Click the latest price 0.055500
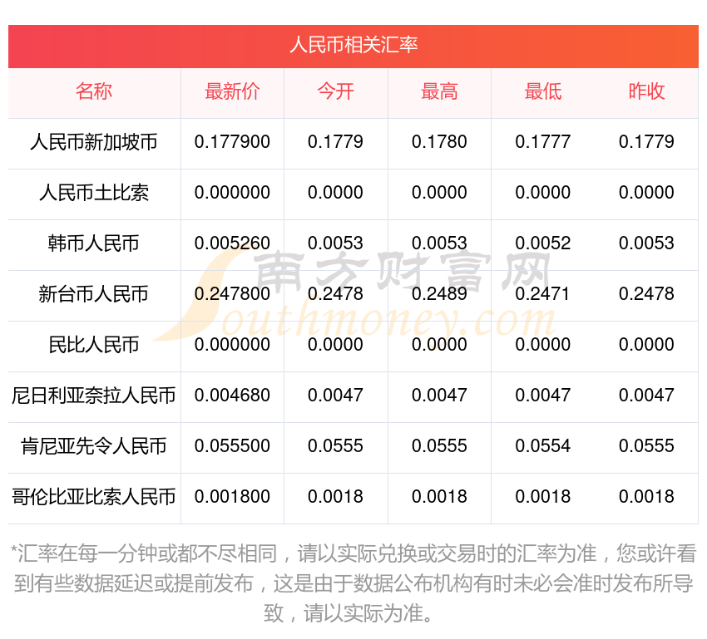The image size is (707, 639). pyautogui.click(x=232, y=446)
